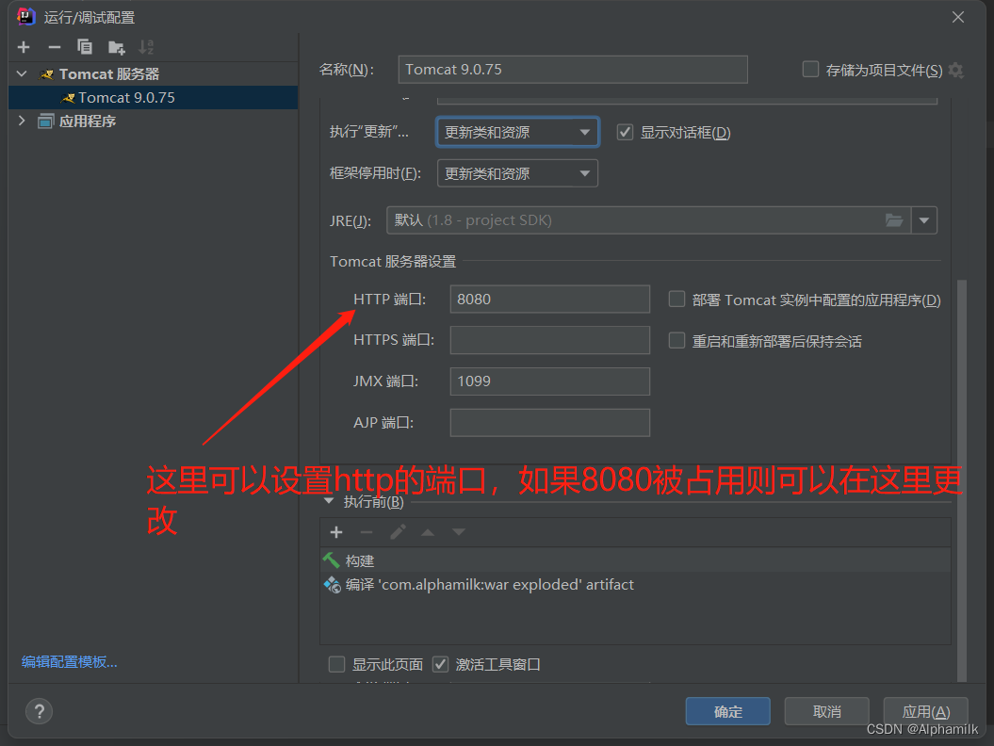Edit the selected before-launch task

[x=398, y=532]
